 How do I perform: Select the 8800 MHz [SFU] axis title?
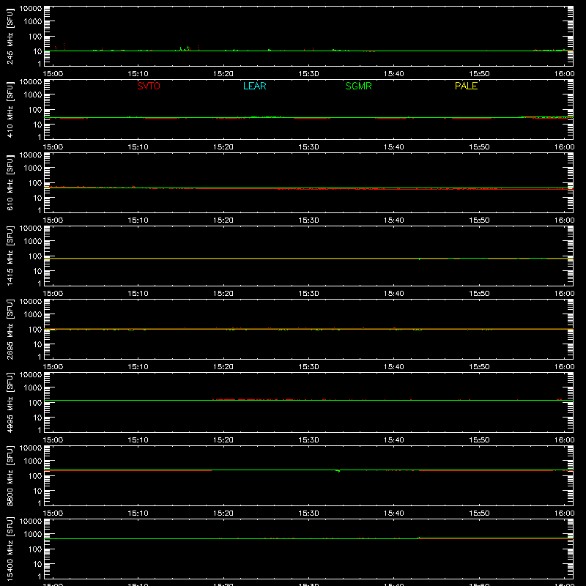click(x=10, y=475)
